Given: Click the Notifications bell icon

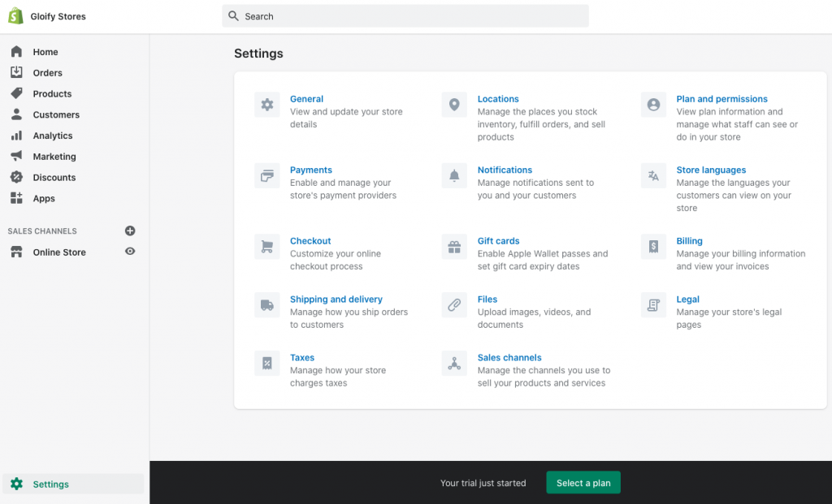Looking at the screenshot, I should pyautogui.click(x=454, y=175).
